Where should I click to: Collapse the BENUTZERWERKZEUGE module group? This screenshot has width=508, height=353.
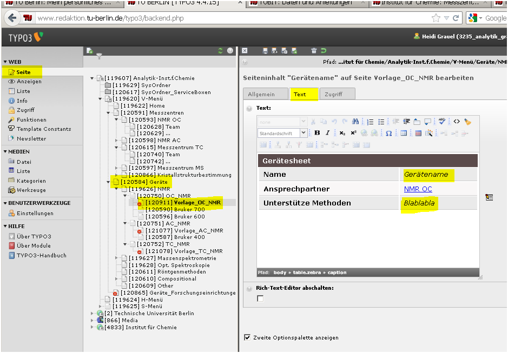[5, 203]
